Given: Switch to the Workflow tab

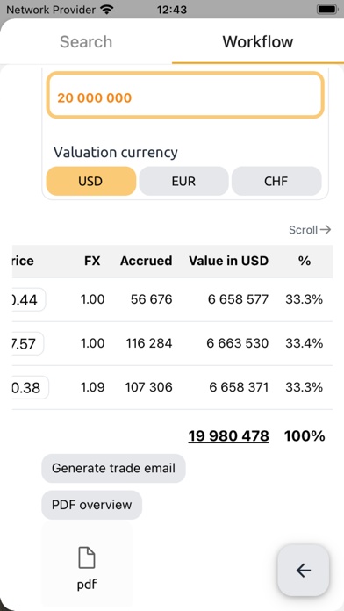Looking at the screenshot, I should (258, 41).
